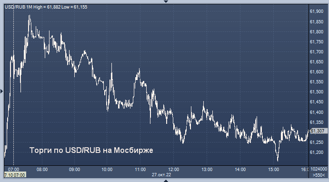Viewport: 329px width, 182px height.
Task: Select the 1024000 value in corner
Action: pyautogui.click(x=319, y=169)
